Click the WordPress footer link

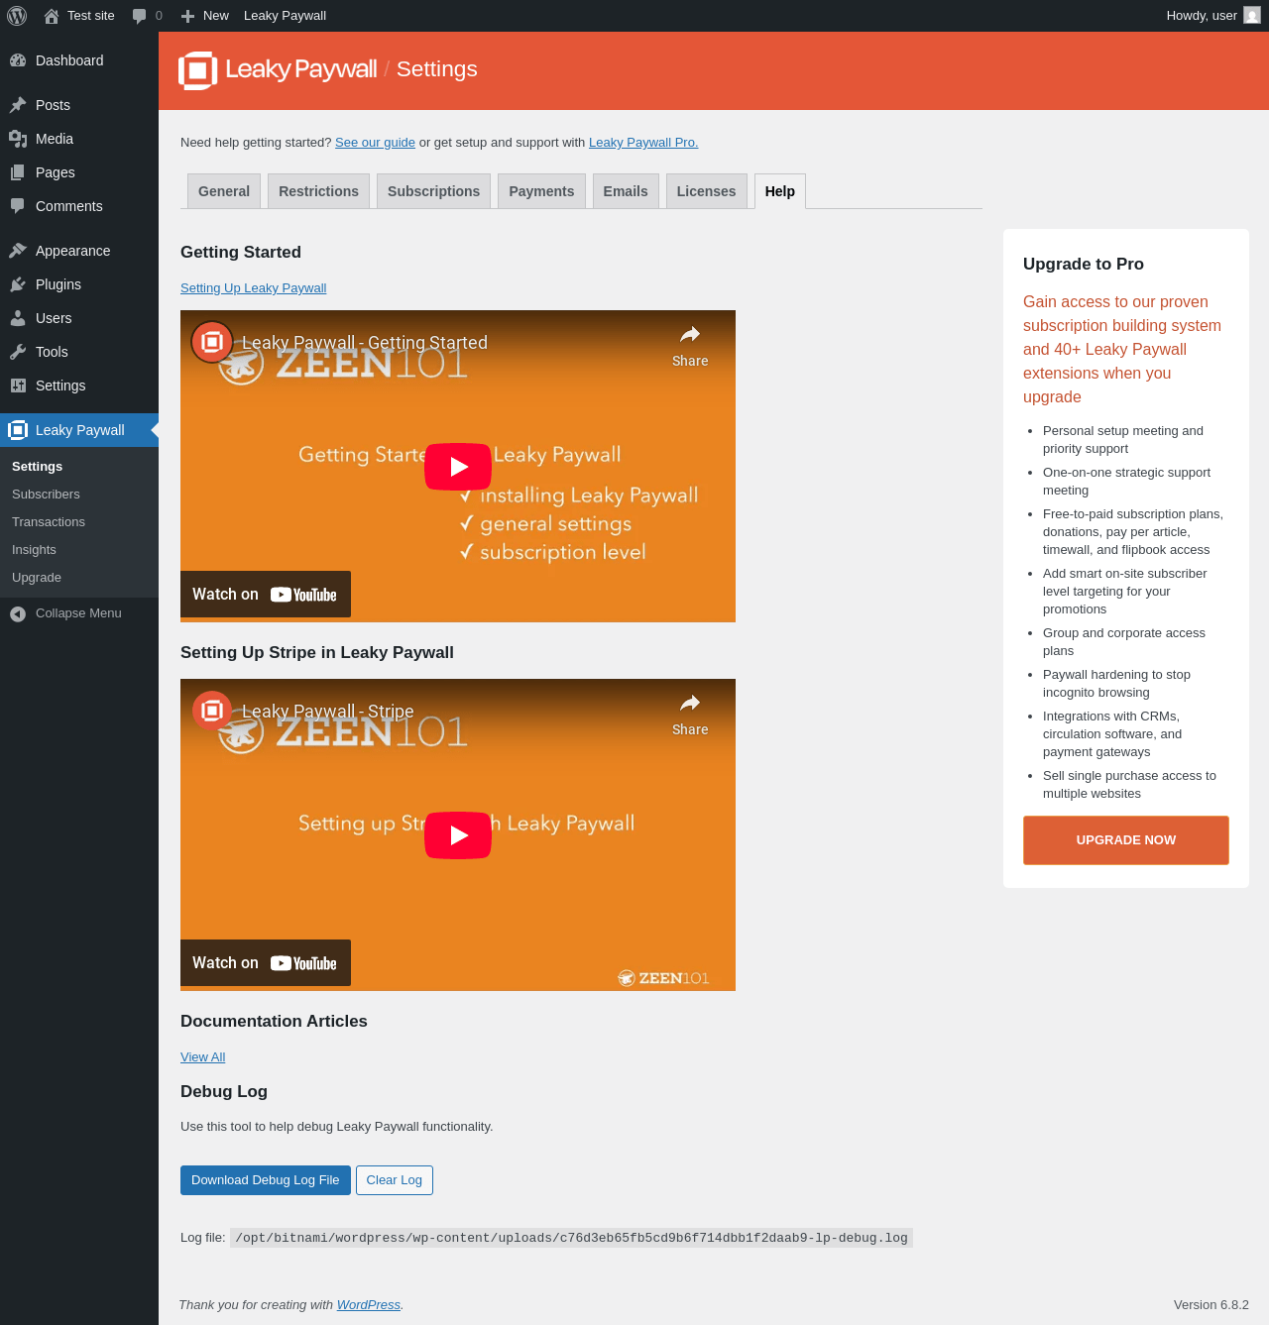click(x=368, y=1305)
